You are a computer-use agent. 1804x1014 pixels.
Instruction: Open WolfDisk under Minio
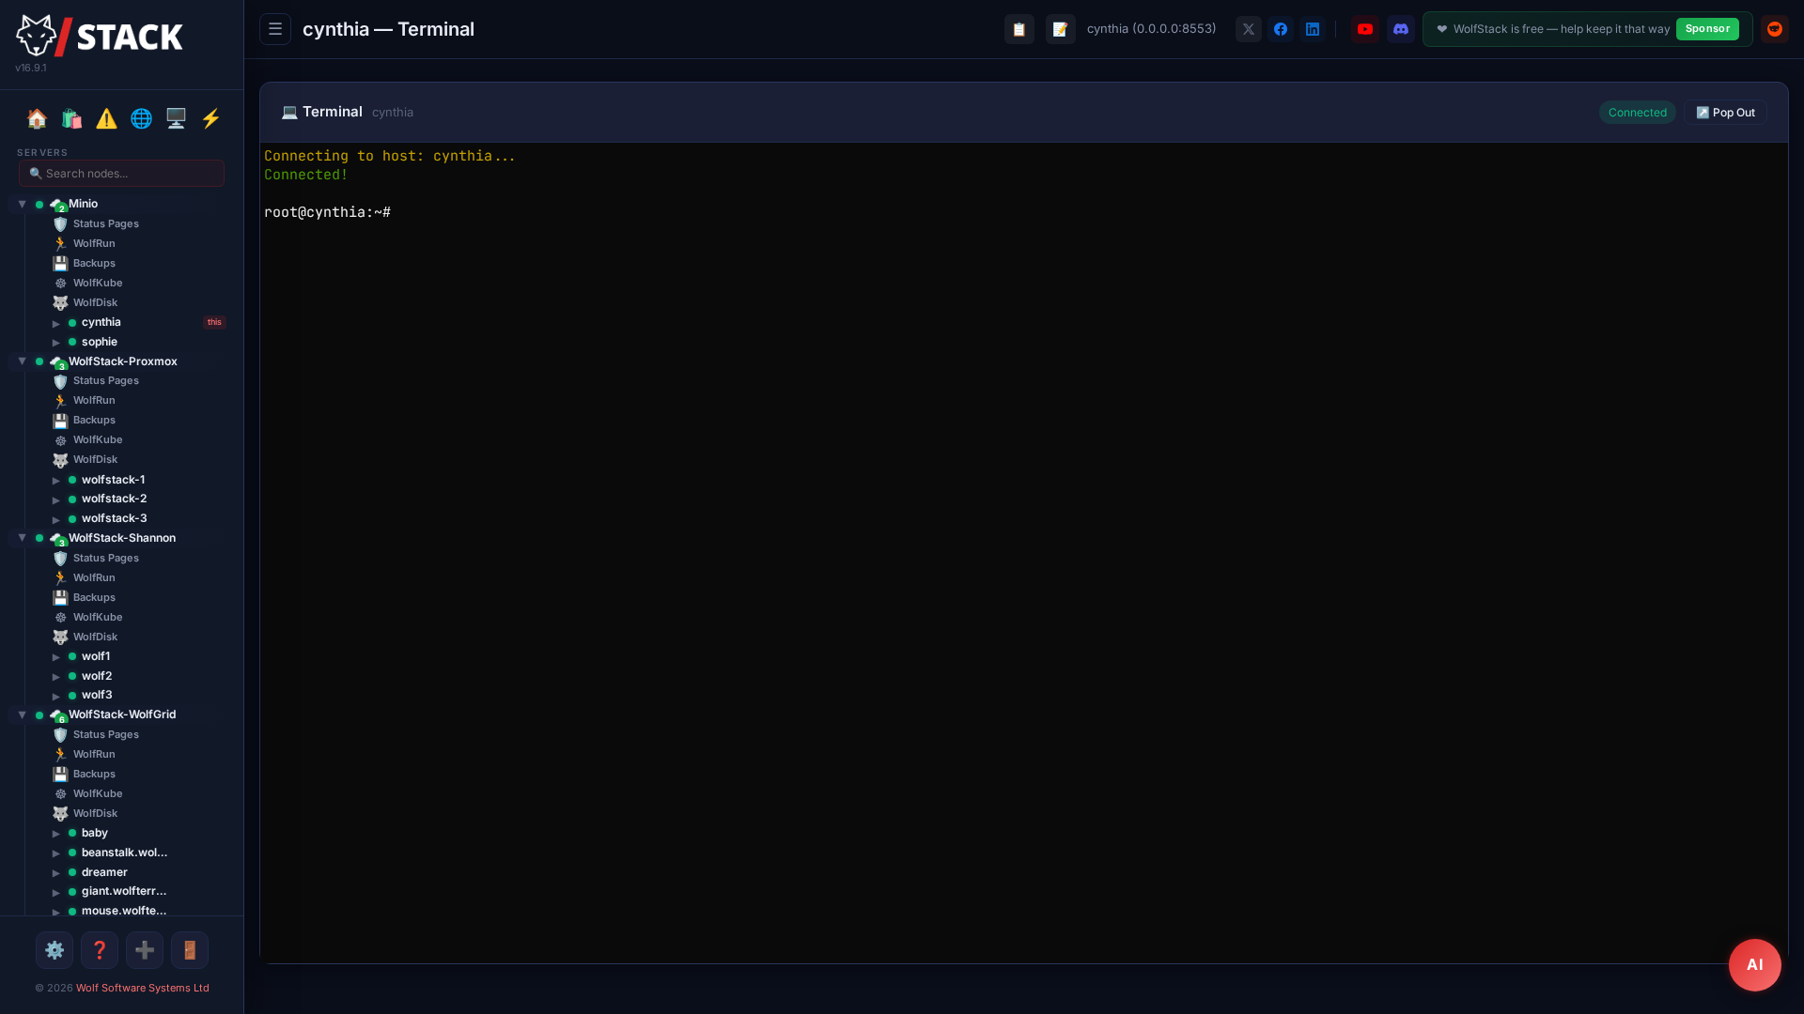(95, 302)
